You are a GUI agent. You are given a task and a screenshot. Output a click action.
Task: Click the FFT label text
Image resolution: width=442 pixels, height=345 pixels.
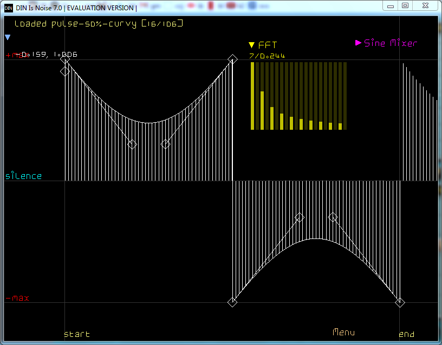(x=268, y=45)
